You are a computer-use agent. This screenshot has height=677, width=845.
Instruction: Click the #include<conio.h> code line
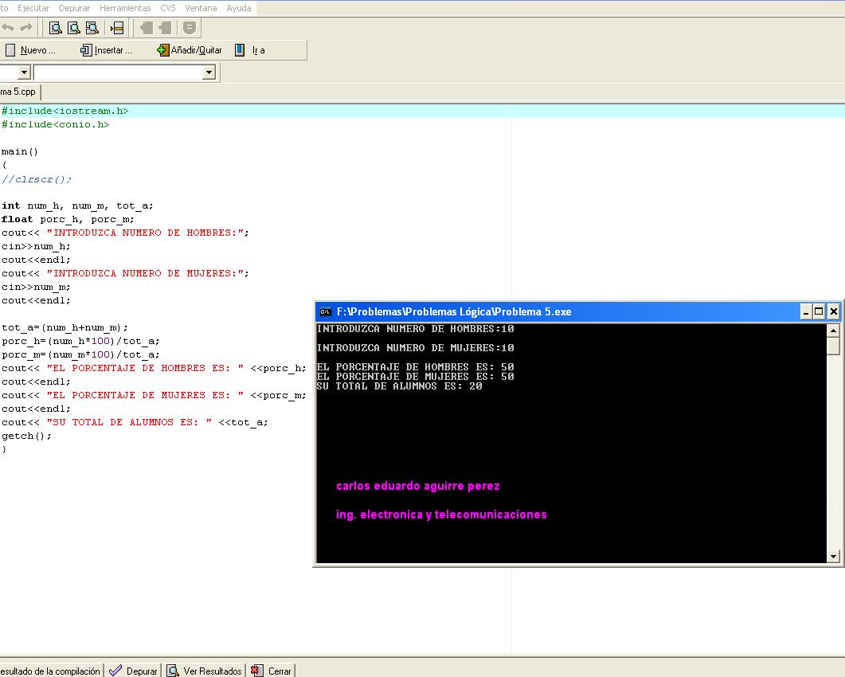56,124
